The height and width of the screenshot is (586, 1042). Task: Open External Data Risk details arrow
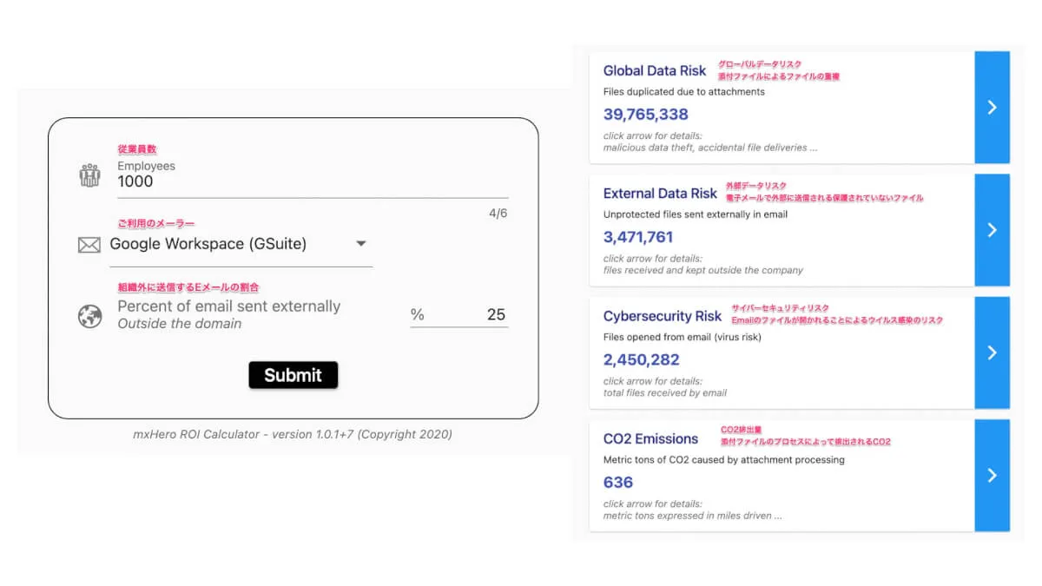(992, 230)
